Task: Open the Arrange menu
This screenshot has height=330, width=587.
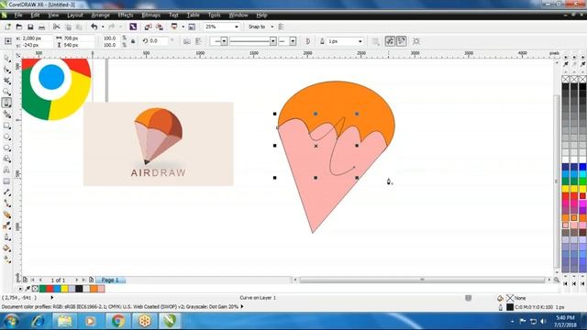Action: click(x=100, y=15)
